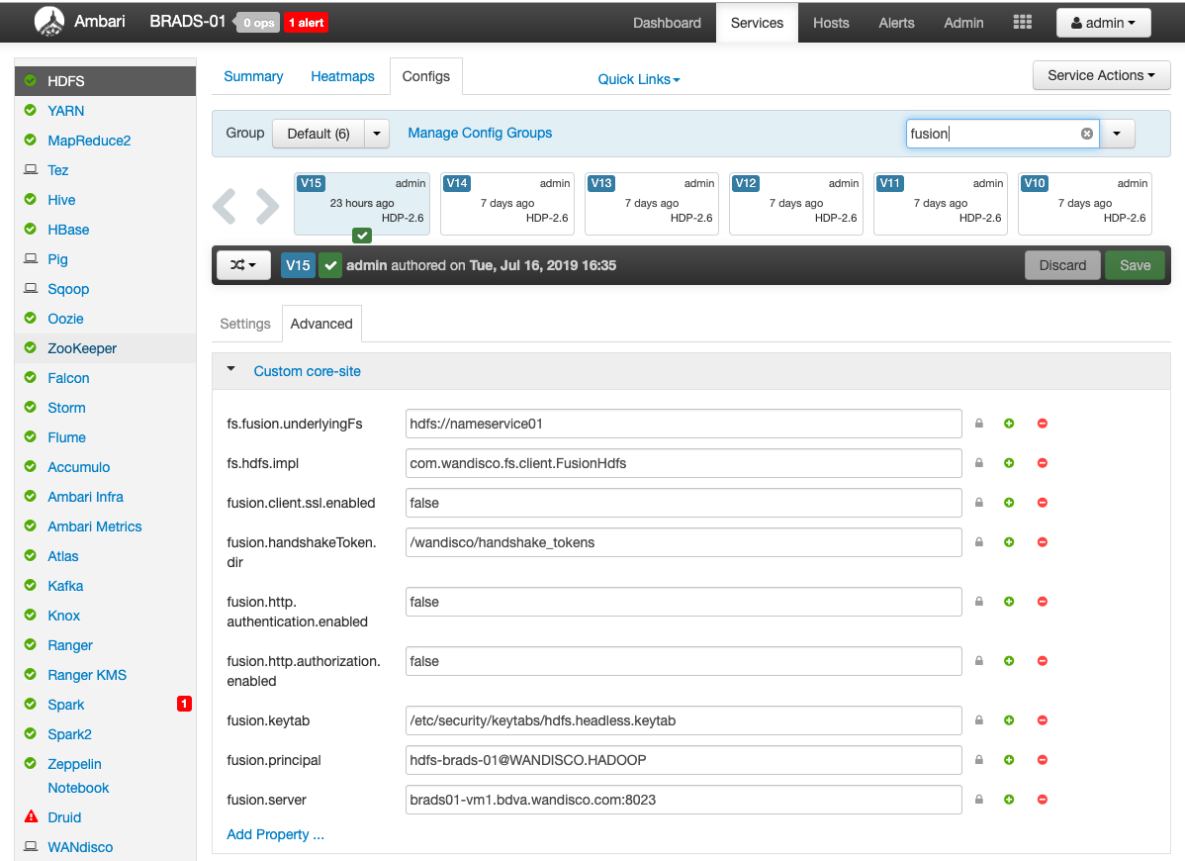Click green plus icon beside fs.hdfs.impl
Screen dimensions: 1185x861
(x=1009, y=463)
